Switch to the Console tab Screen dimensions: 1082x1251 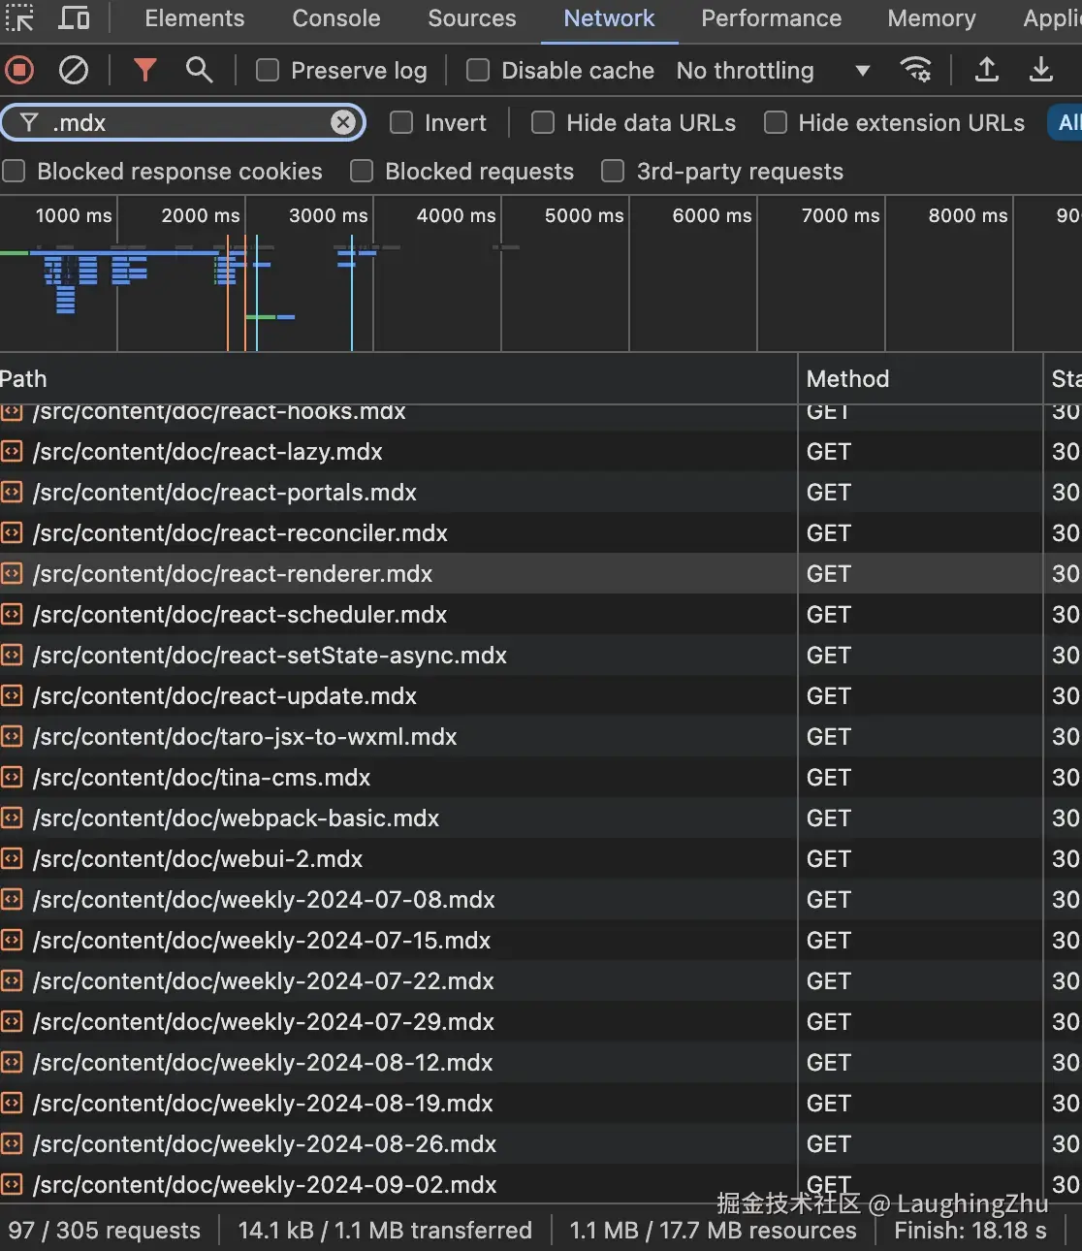coord(336,18)
